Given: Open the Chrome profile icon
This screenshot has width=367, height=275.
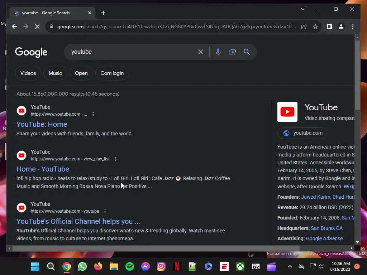Looking at the screenshot, I should [341, 26].
